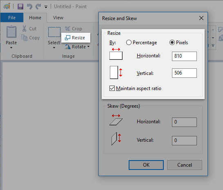
Task: Click the Redo arrow icon
Action: pos(38,7)
